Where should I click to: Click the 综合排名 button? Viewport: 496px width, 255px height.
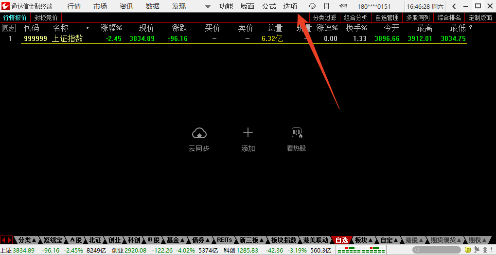(x=449, y=18)
